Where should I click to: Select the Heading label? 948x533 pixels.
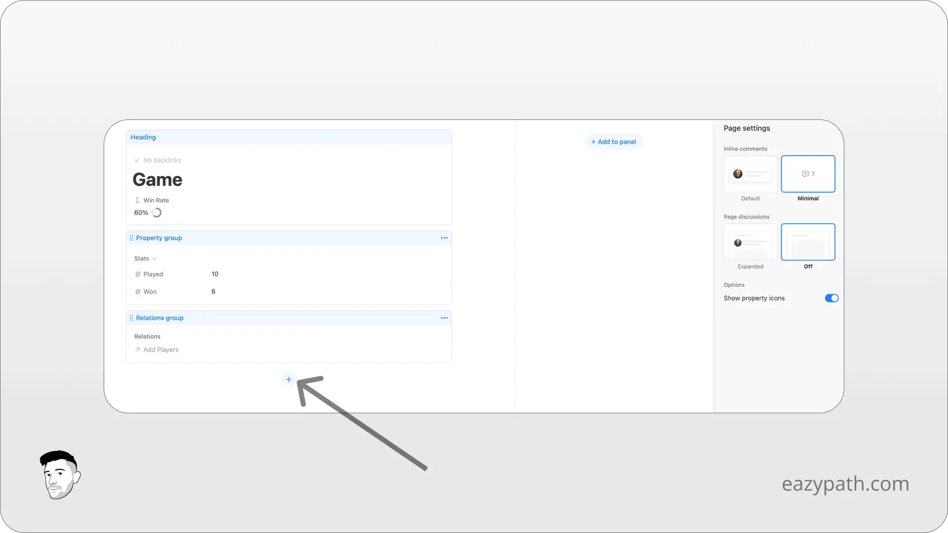tap(143, 137)
